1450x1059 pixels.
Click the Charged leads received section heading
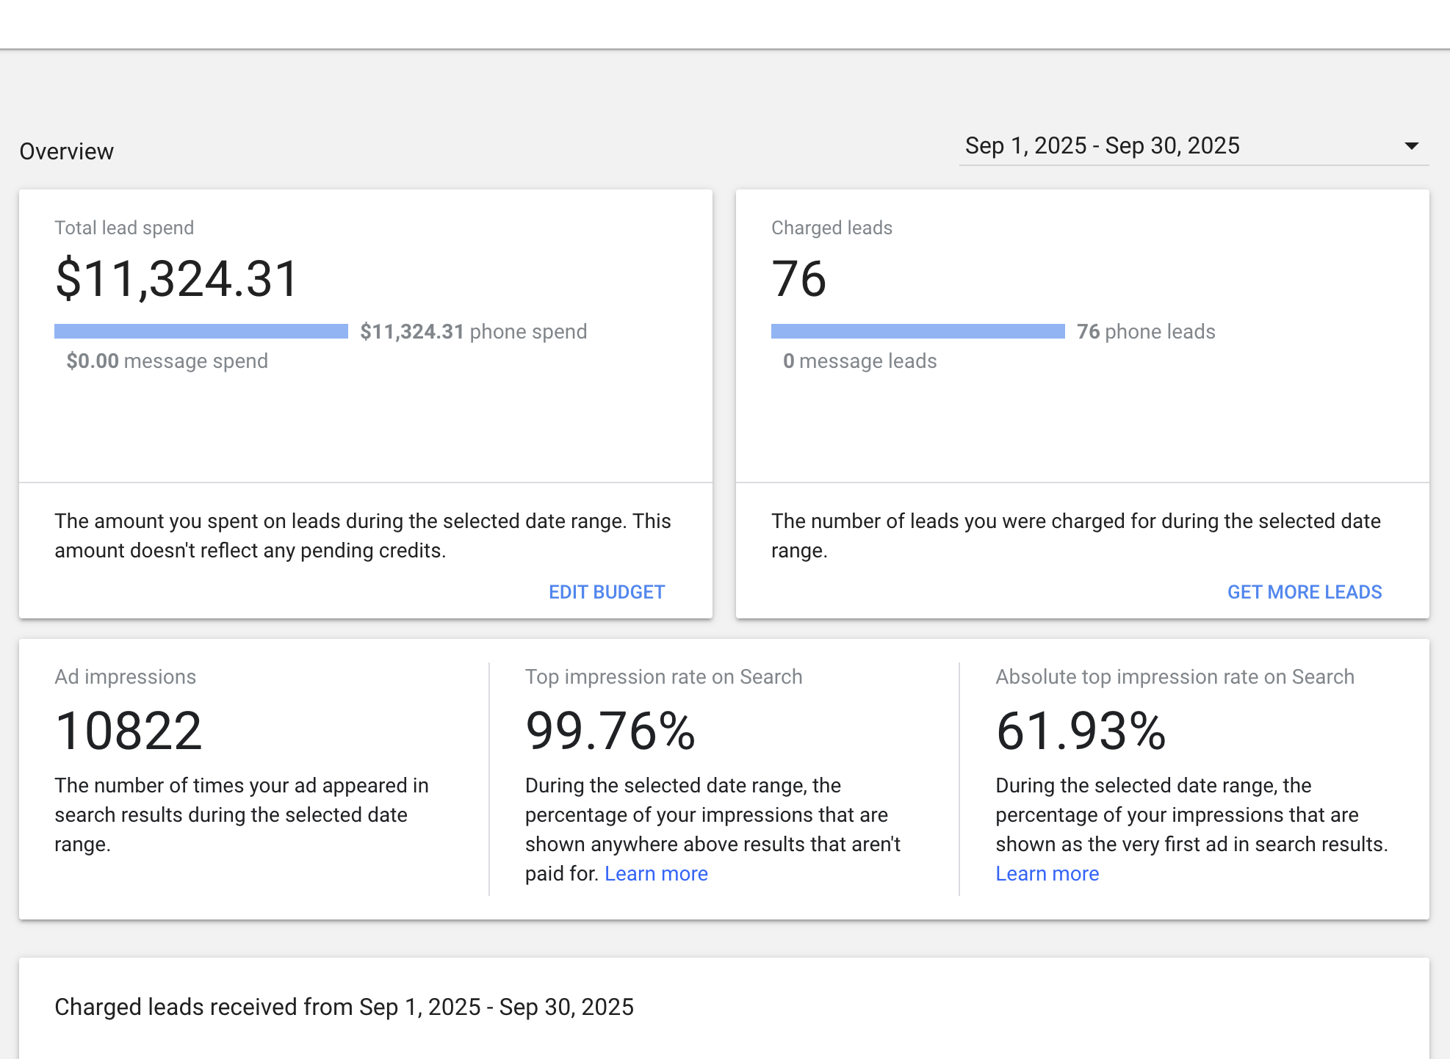tap(344, 1007)
